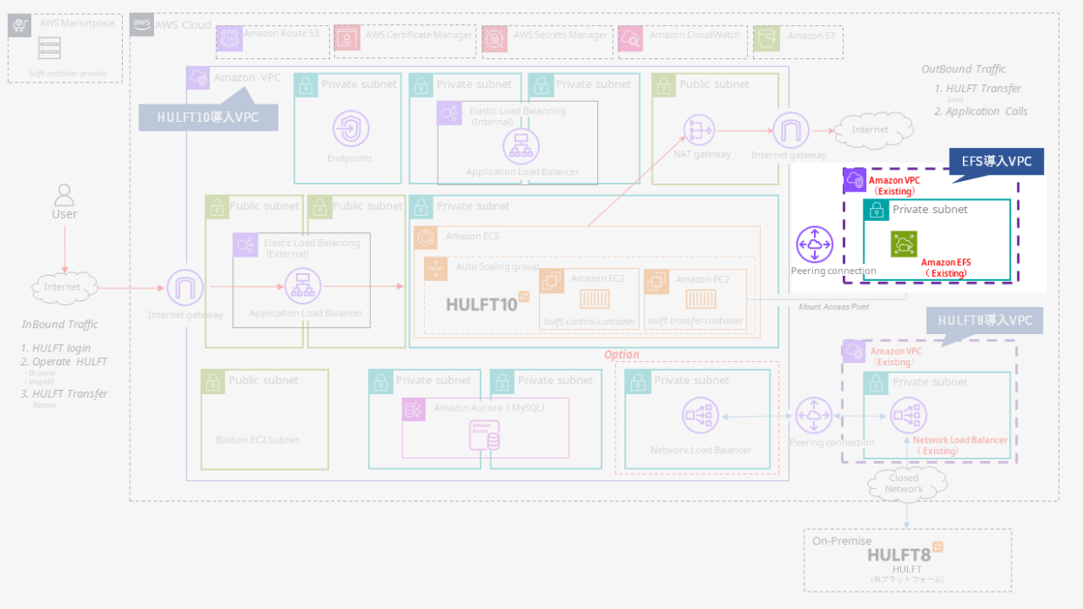Select the HULFT10 logo in Auto Scaling group
Screen dimensions: 1083x609
pos(488,302)
